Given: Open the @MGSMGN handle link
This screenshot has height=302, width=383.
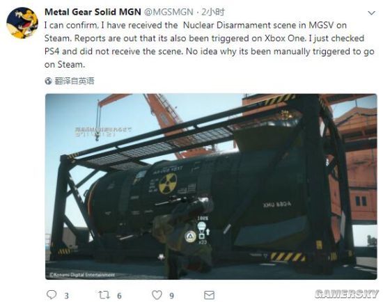Looking at the screenshot, I should (x=169, y=12).
